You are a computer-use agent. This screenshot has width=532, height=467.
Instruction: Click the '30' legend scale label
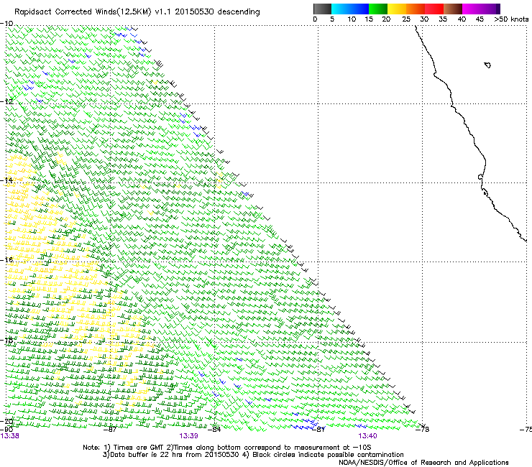(x=424, y=19)
